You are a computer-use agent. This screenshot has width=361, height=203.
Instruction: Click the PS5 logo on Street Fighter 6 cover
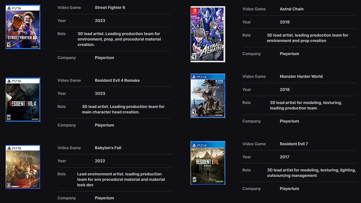[x=14, y=8]
